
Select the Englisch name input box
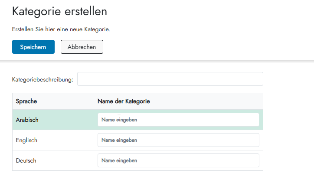(x=178, y=140)
